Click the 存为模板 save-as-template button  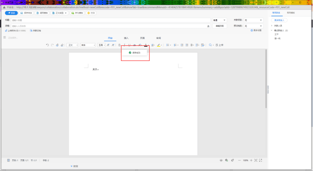point(77,13)
